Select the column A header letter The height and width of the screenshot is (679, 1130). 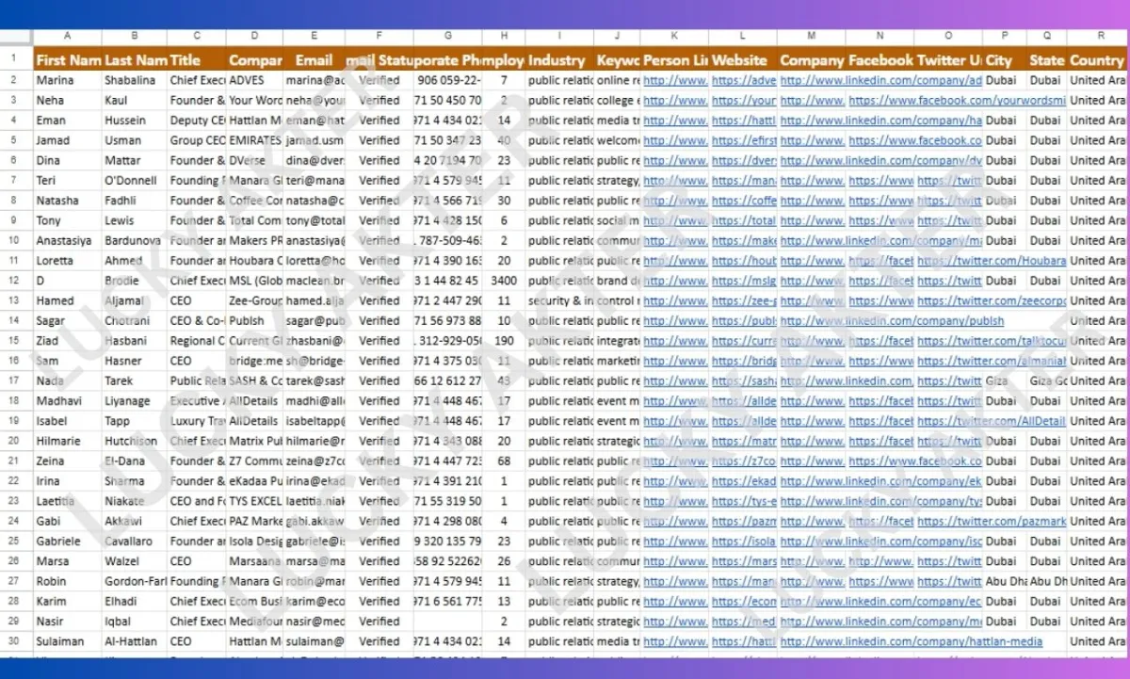(68, 36)
